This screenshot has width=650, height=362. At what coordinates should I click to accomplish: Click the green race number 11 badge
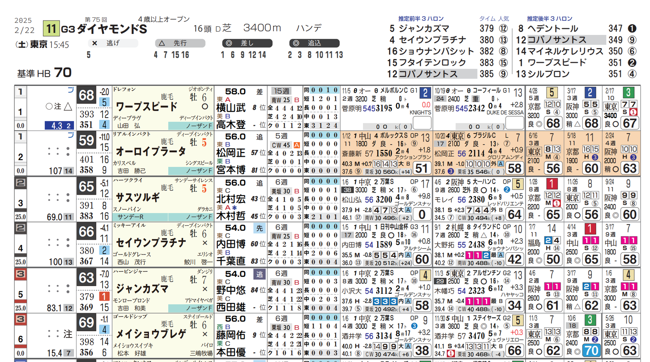(51, 29)
